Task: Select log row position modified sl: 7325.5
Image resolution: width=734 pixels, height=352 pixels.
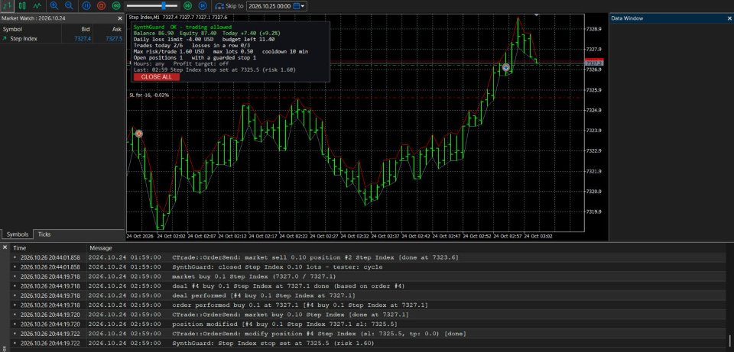Action: coord(369,324)
